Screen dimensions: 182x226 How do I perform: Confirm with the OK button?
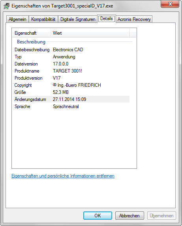click(x=98, y=216)
